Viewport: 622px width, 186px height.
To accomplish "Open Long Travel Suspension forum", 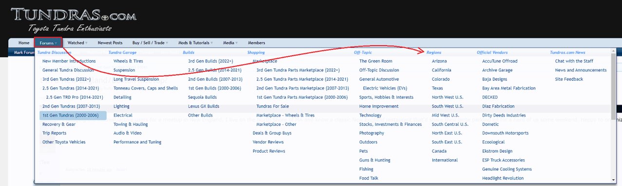I will coord(136,79).
